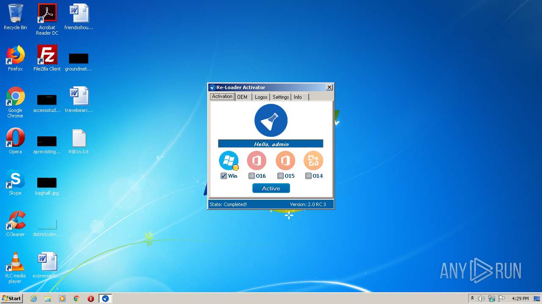
Task: Open FileZilla Client shortcut
Action: pyautogui.click(x=47, y=58)
